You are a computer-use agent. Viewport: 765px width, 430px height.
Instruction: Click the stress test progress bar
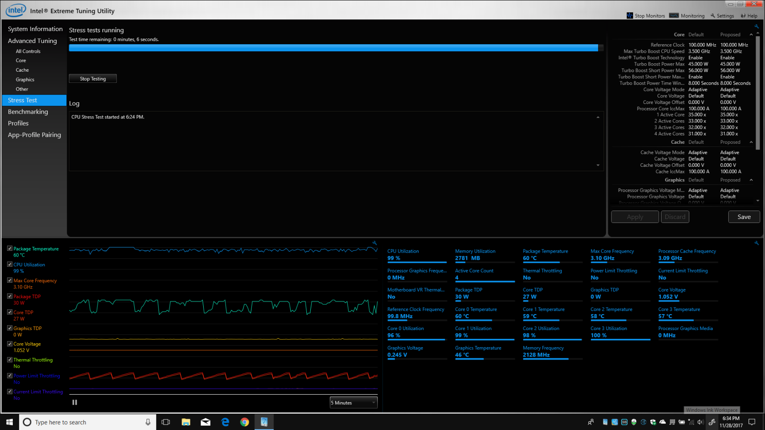pyautogui.click(x=336, y=48)
